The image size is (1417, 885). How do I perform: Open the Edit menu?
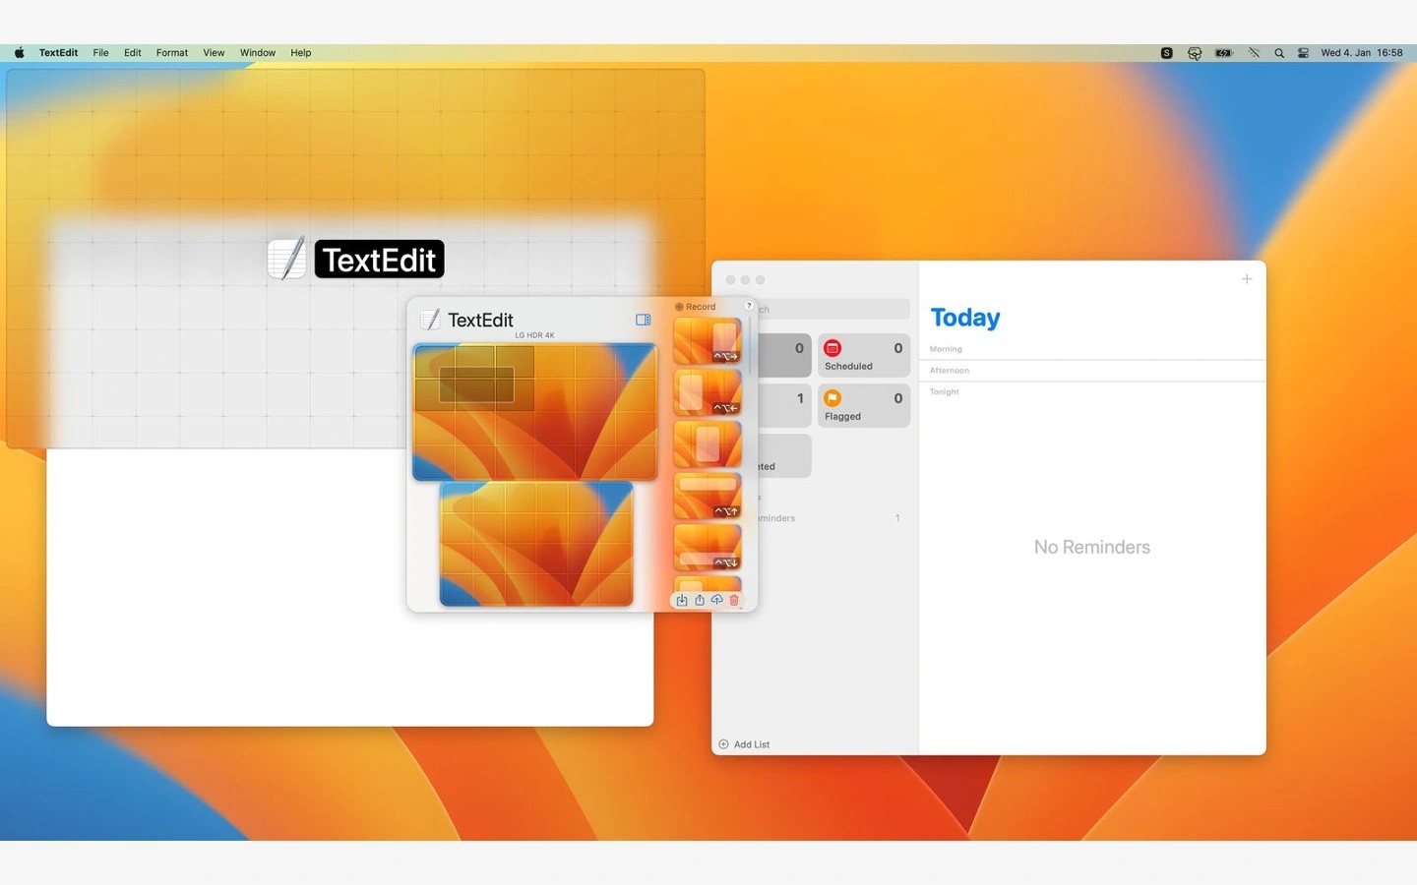click(x=133, y=53)
